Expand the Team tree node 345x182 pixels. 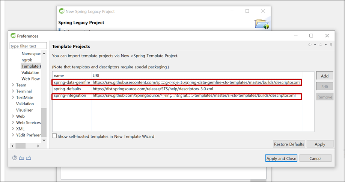pyautogui.click(x=13, y=85)
